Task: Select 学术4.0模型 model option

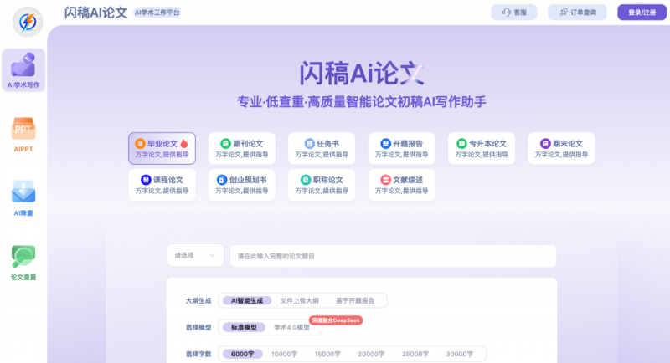Action: (x=291, y=327)
